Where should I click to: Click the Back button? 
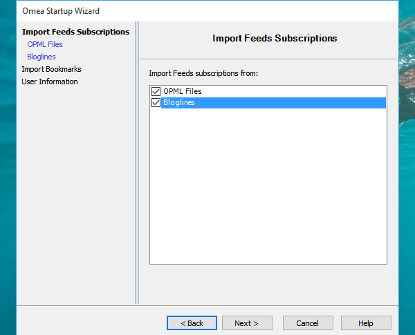192,323
